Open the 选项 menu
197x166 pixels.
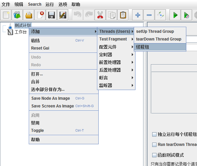point(63,4)
